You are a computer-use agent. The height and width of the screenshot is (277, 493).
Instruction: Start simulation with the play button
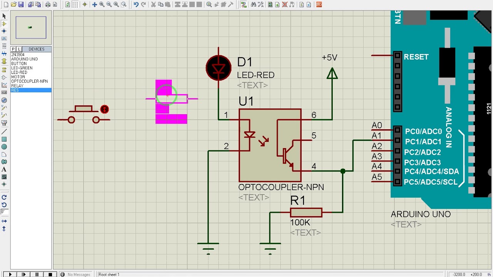[10, 274]
